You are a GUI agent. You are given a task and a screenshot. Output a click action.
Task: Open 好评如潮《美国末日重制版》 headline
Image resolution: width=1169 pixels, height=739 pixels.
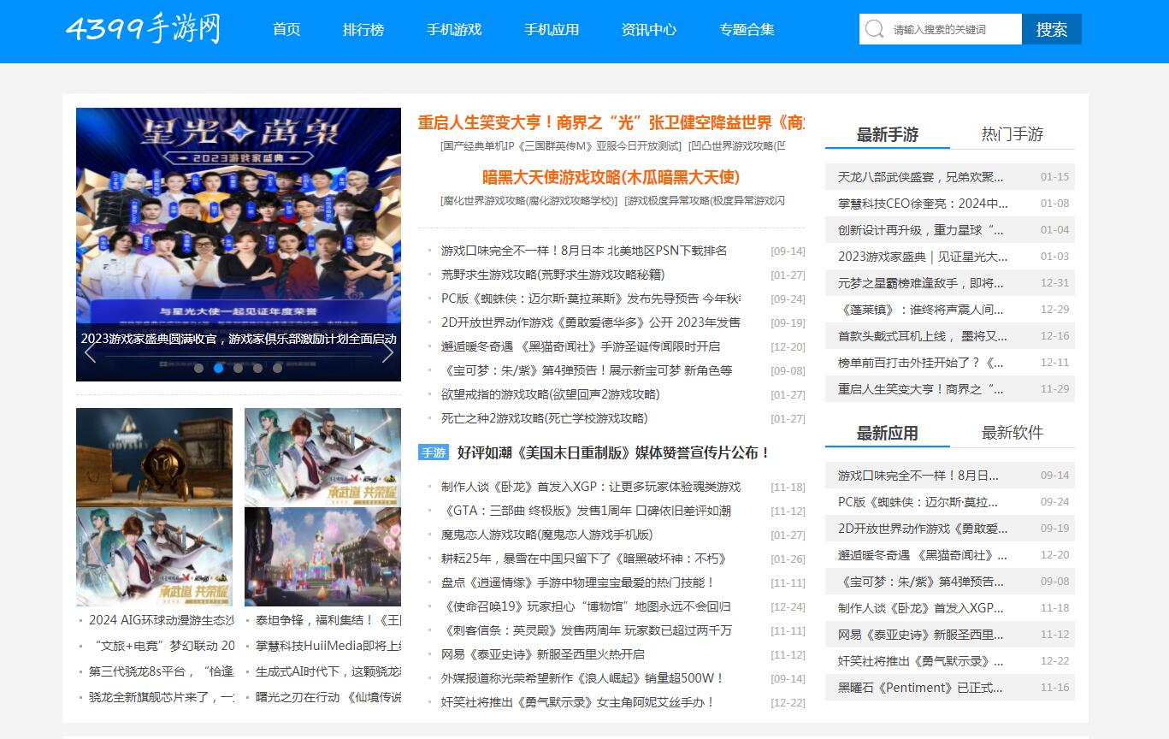click(x=614, y=452)
